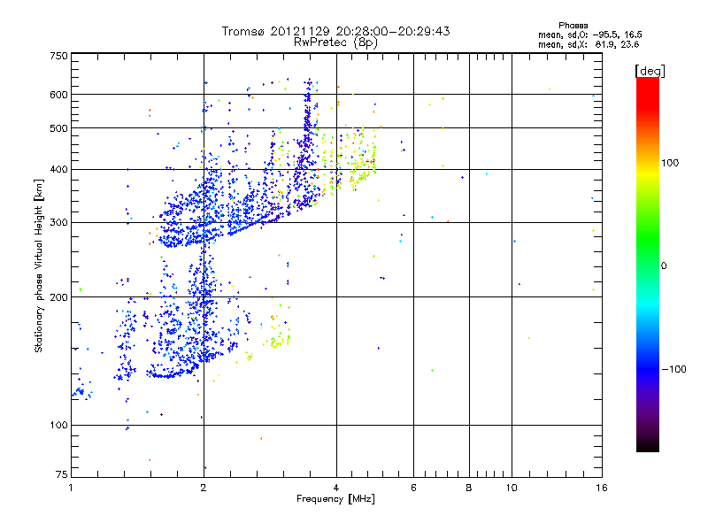Click the y-axis '500' tick label
The width and height of the screenshot is (708, 531).
(x=58, y=128)
